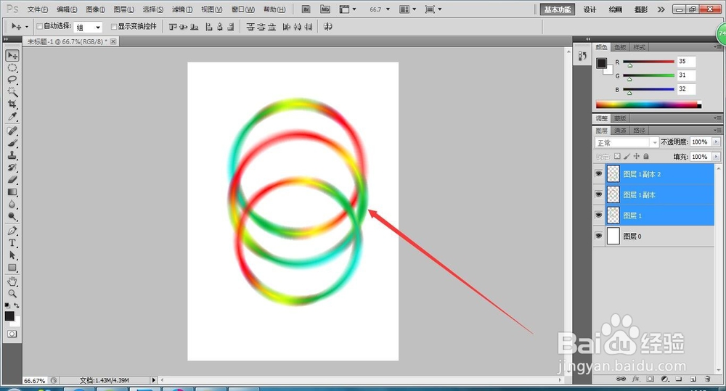Screen dimensions: 726x391
Task: Open the auto-select 组 dropdown
Action: click(x=88, y=28)
